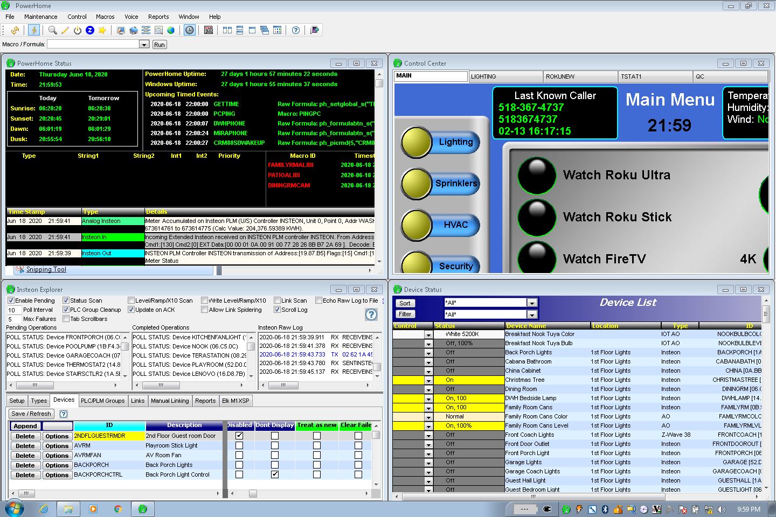
Task: Select the Manual Linking tab
Action: pyautogui.click(x=170, y=401)
